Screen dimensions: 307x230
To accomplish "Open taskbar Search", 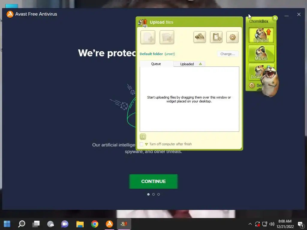I will [22, 224].
